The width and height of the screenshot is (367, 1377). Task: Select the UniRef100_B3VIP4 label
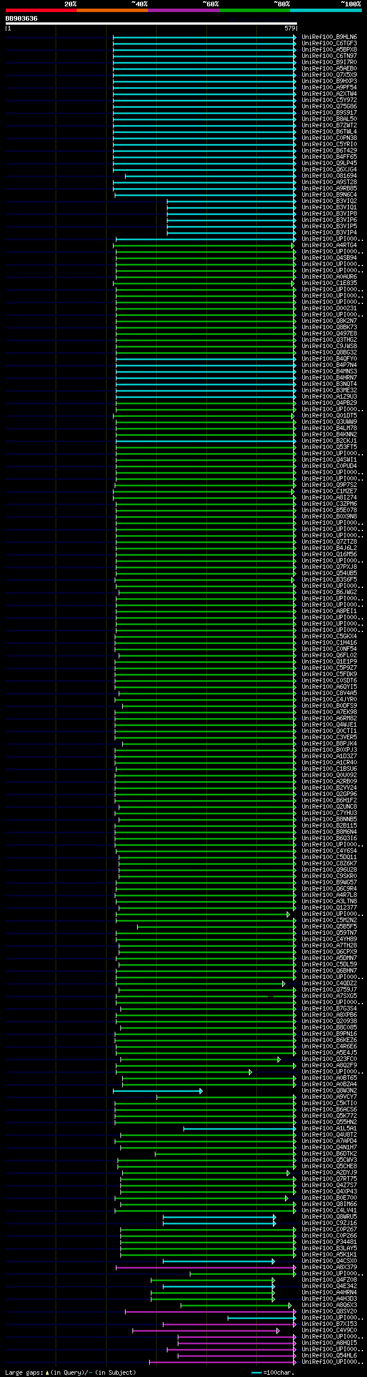tap(329, 233)
